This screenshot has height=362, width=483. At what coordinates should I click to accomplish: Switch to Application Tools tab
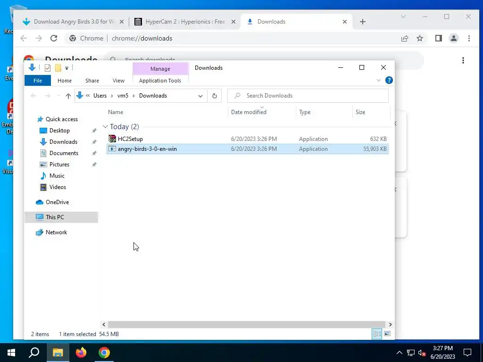tap(160, 81)
